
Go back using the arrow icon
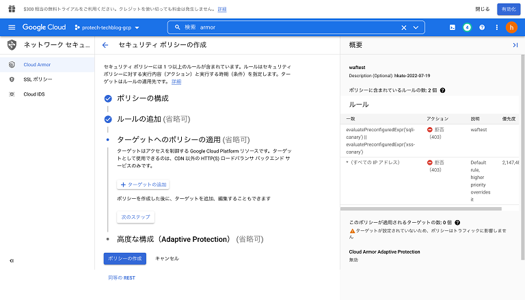click(x=105, y=45)
